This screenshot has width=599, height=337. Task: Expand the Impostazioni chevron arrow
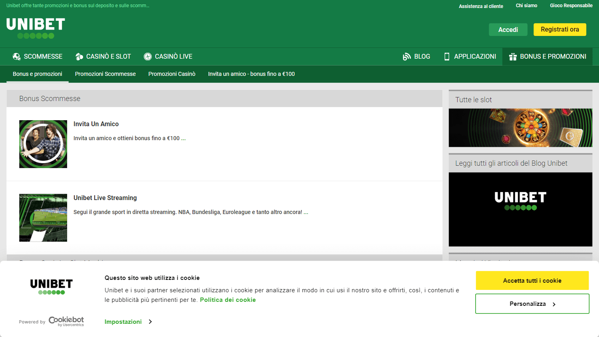(x=150, y=322)
